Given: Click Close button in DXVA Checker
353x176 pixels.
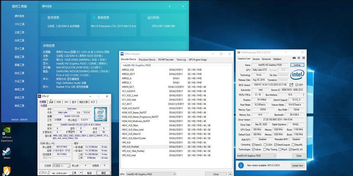Looking at the screenshot, I should click(216, 174).
